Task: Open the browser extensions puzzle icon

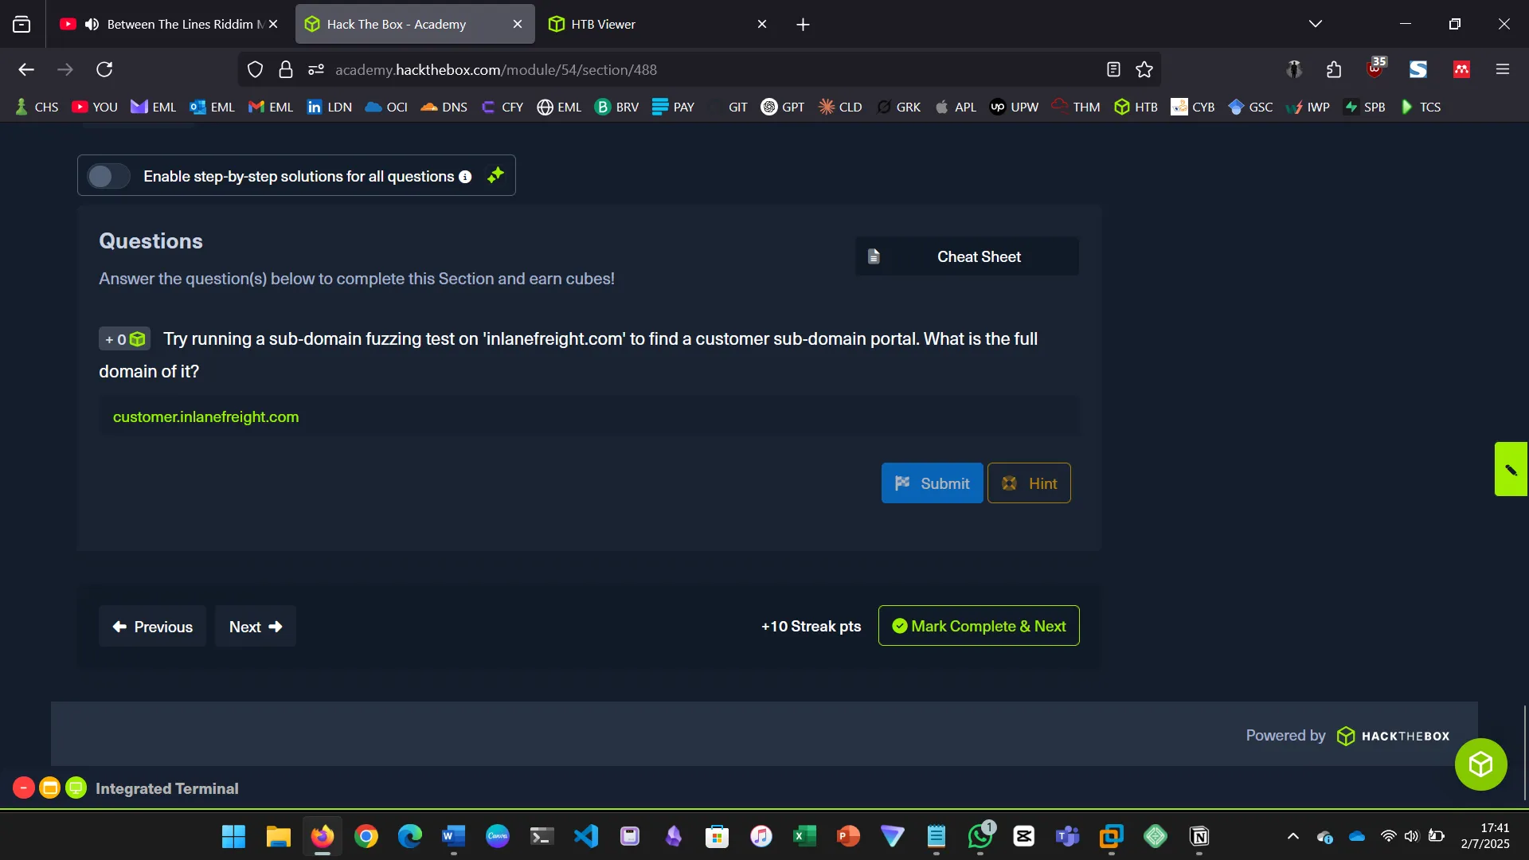Action: pos(1334,69)
